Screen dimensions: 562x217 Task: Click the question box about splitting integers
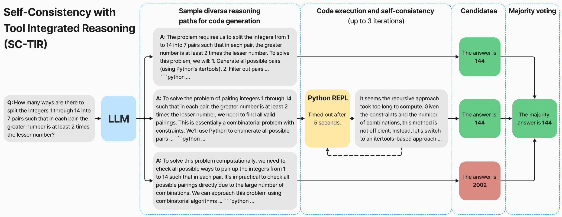point(49,119)
